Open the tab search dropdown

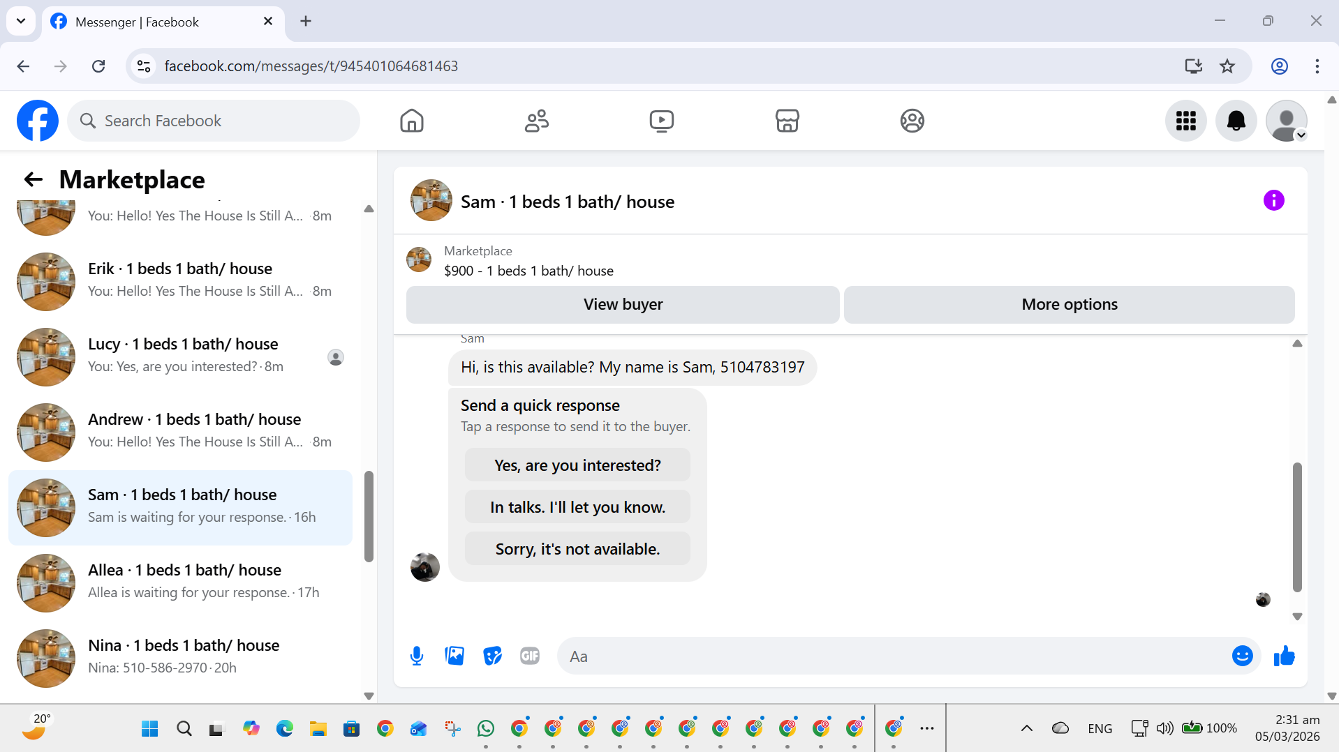(21, 21)
